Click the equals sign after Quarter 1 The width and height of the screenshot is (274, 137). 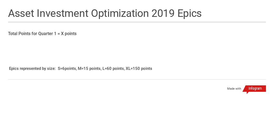tap(59, 34)
